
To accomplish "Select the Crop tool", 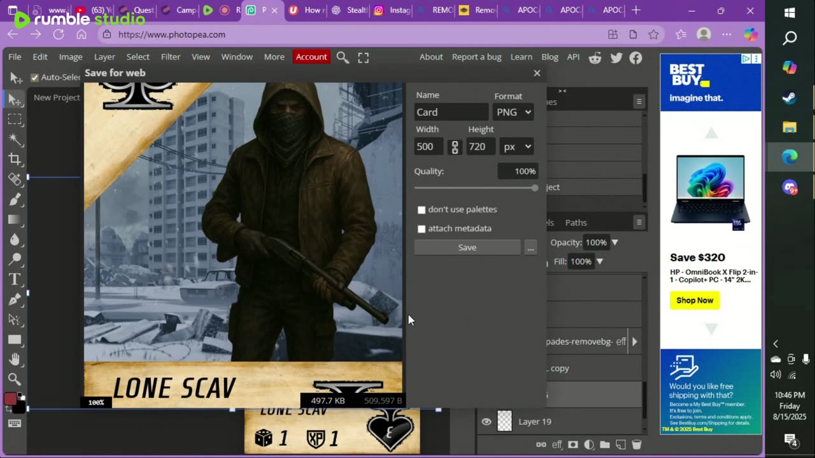I will [x=15, y=159].
